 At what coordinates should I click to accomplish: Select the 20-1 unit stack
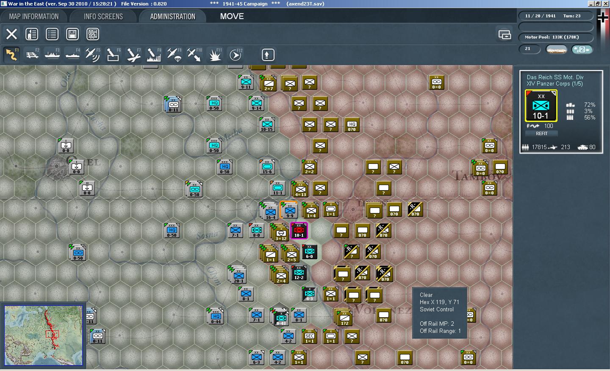238,275
